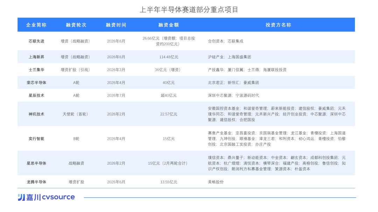This screenshot has height=212, width=378.
Task: Click 战略融资 in 星思半导体 row
Action: [76, 163]
